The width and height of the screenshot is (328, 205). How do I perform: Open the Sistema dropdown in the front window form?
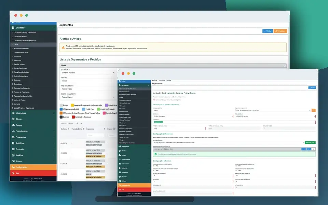tap(193, 116)
